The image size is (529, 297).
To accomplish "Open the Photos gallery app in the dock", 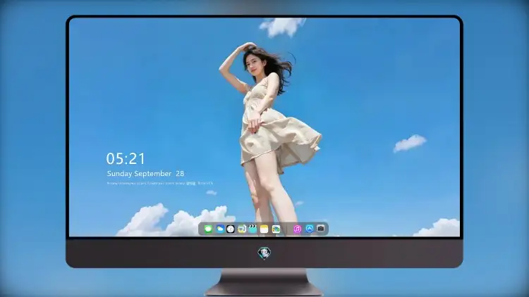I will (276, 229).
